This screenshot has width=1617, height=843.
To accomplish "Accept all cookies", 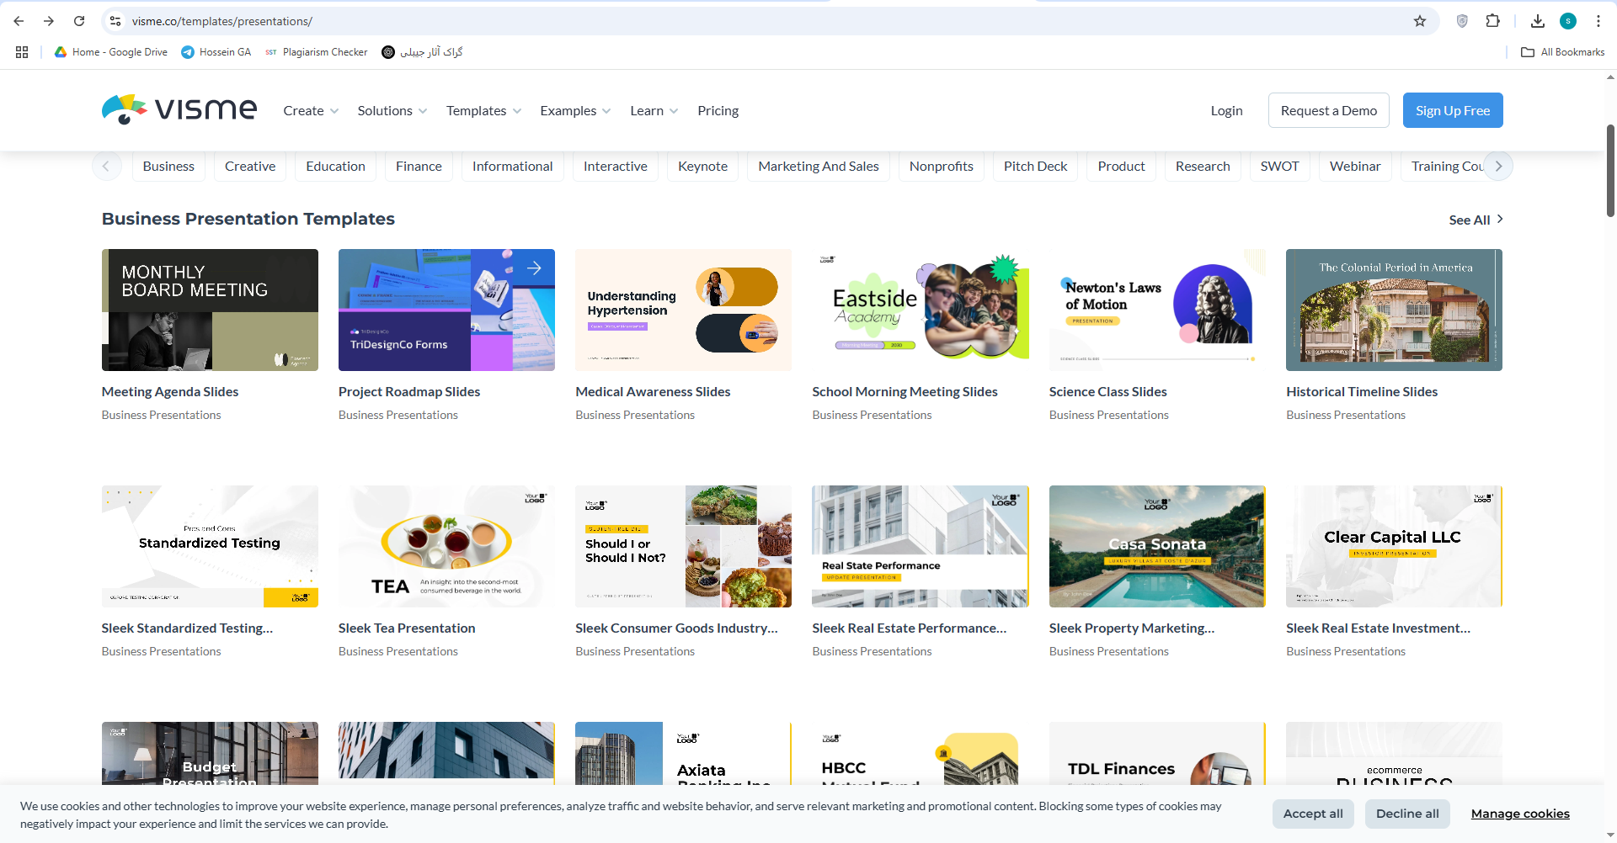I will click(1313, 814).
